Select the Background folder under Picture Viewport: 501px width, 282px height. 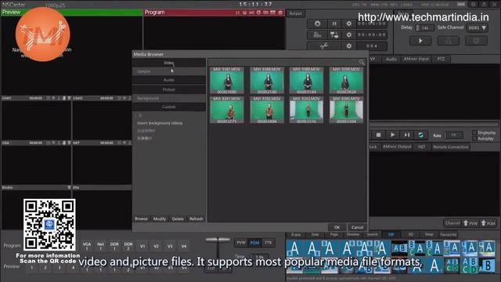[148, 98]
